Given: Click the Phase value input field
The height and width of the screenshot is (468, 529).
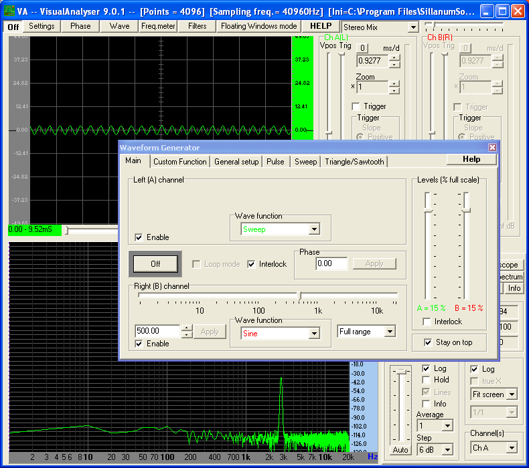Looking at the screenshot, I should (331, 263).
